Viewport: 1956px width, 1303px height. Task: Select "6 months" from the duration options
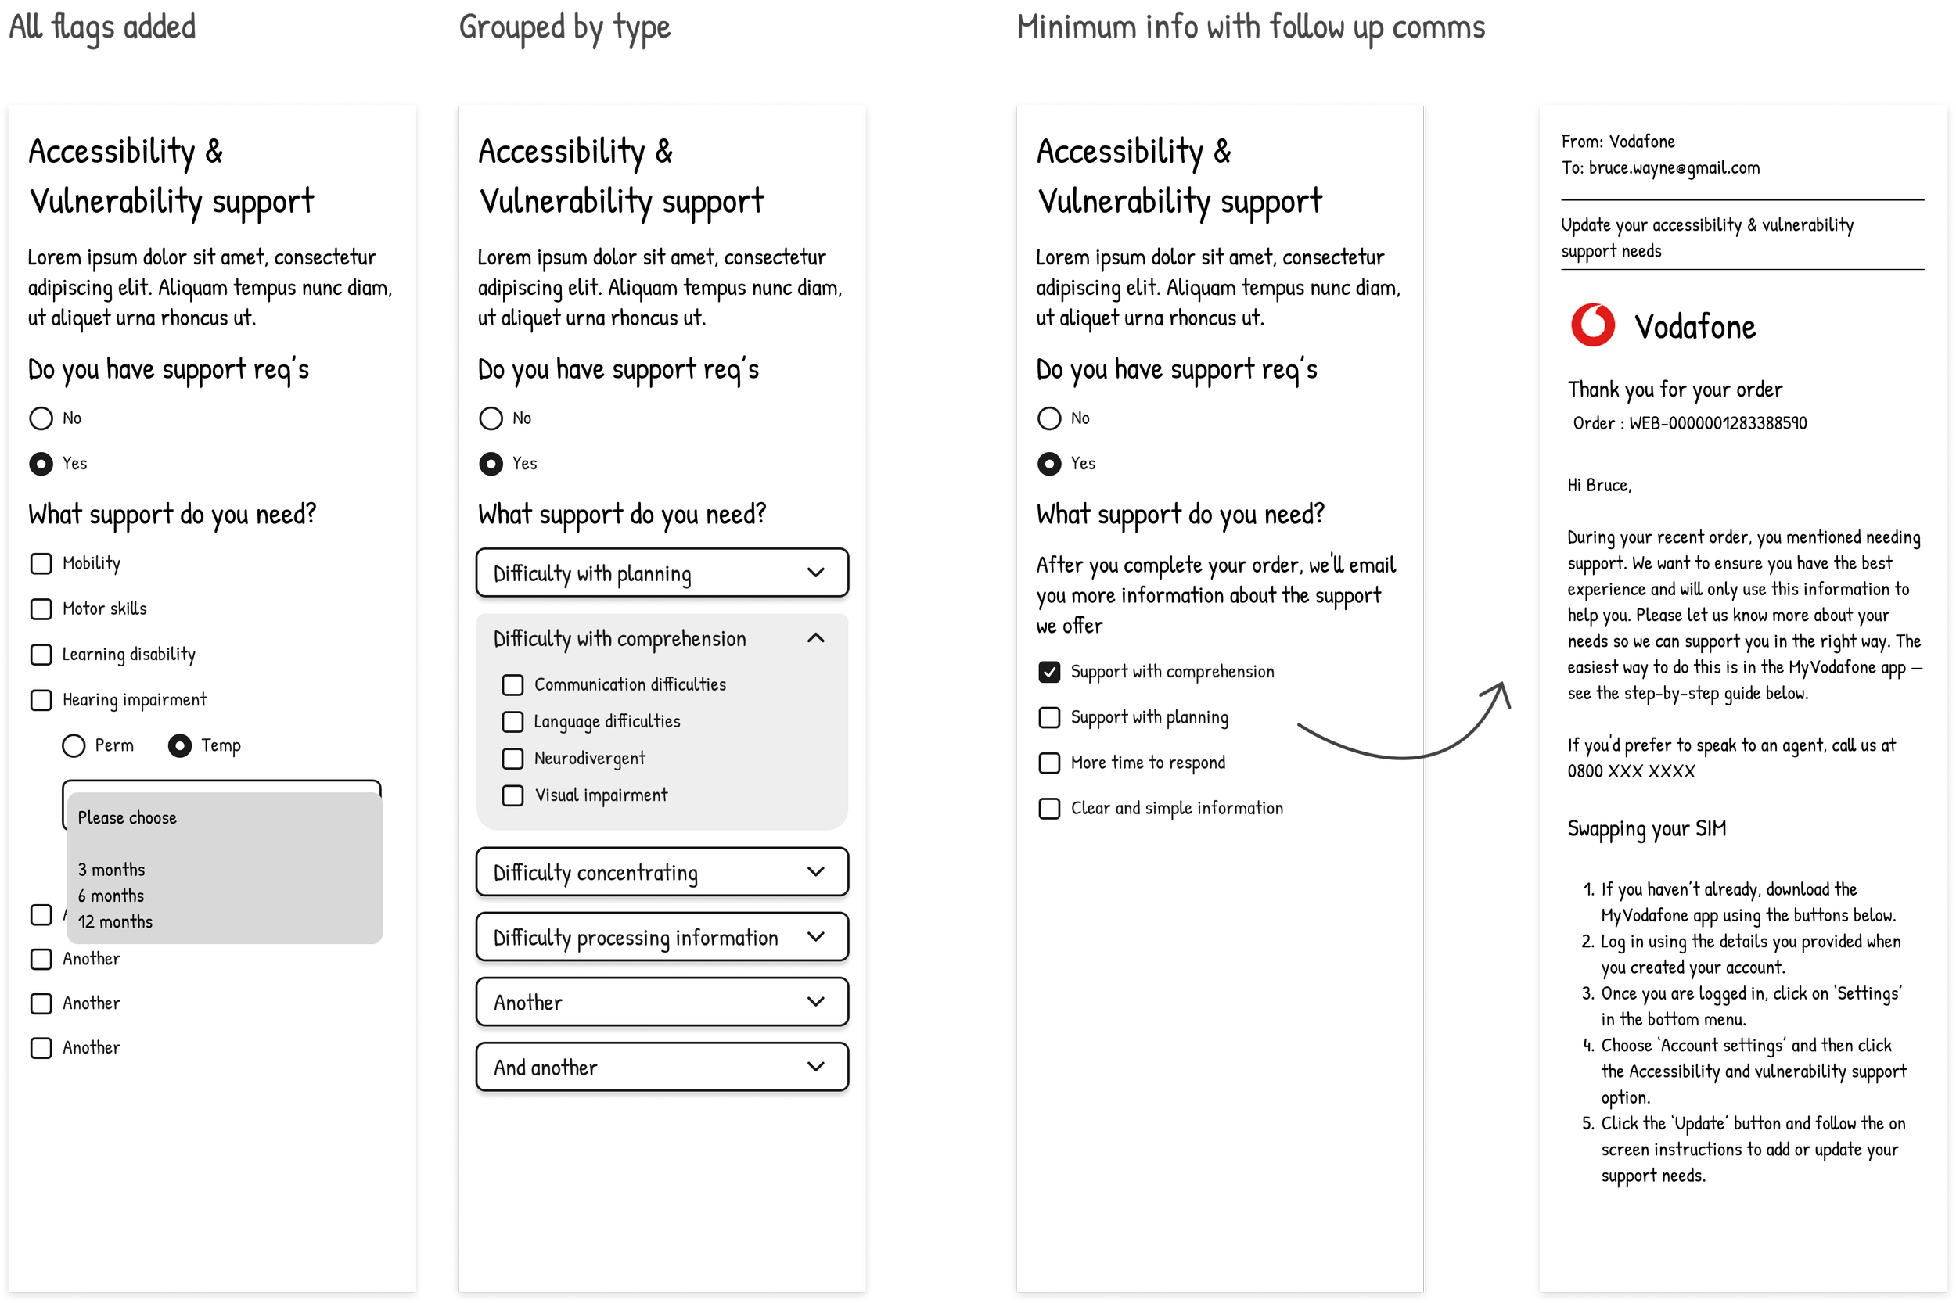click(x=110, y=895)
